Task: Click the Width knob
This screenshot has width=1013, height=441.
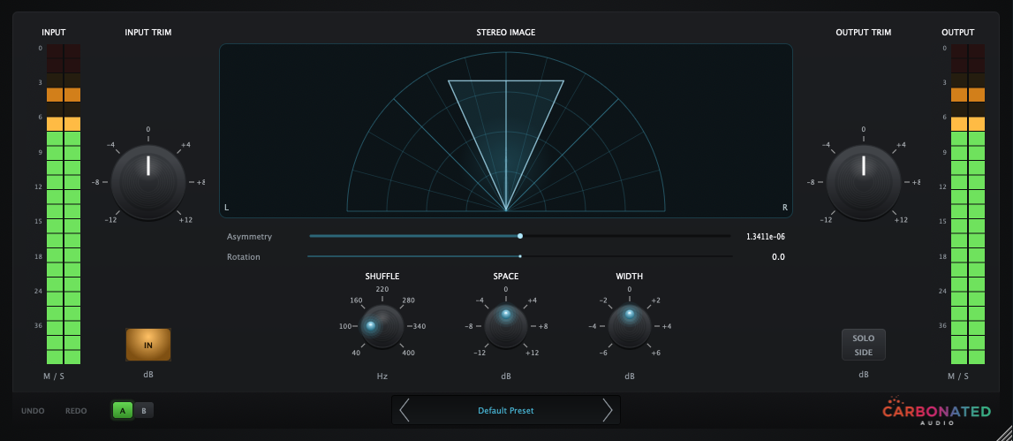Action: point(629,326)
